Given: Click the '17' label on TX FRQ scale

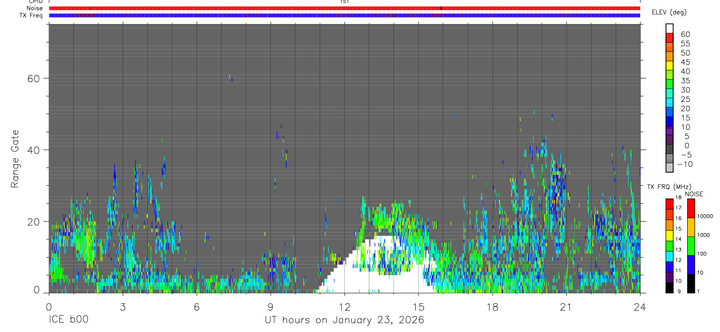Looking at the screenshot, I should 678,208.
